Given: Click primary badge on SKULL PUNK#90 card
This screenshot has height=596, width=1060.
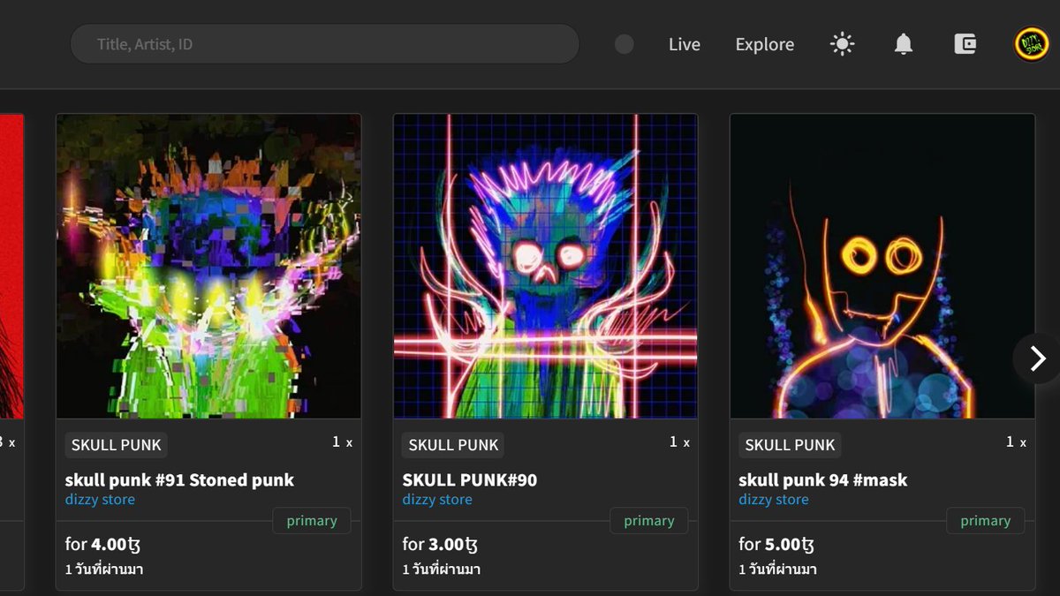Looking at the screenshot, I should [x=649, y=521].
